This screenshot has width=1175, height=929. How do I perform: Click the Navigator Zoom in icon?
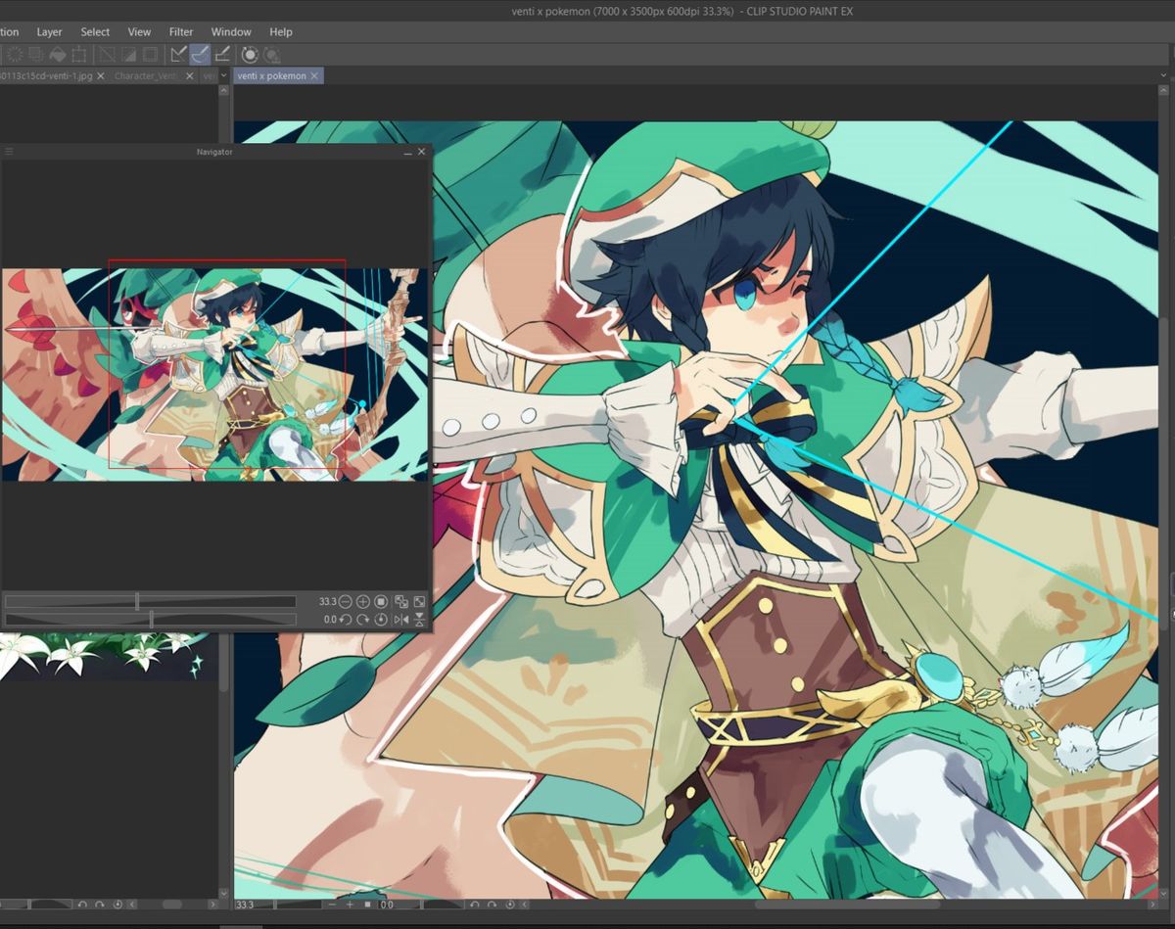[363, 601]
